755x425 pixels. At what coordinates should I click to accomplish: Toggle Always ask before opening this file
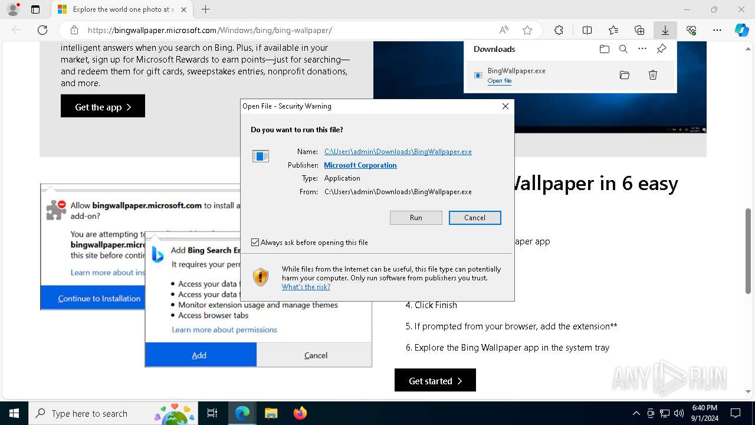(255, 243)
